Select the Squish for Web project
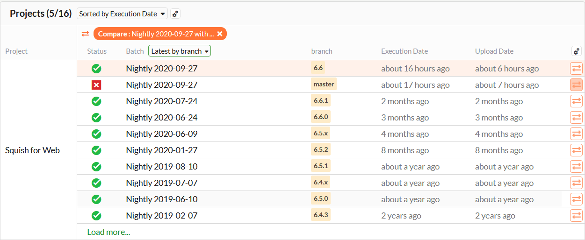585x240 pixels. point(32,150)
